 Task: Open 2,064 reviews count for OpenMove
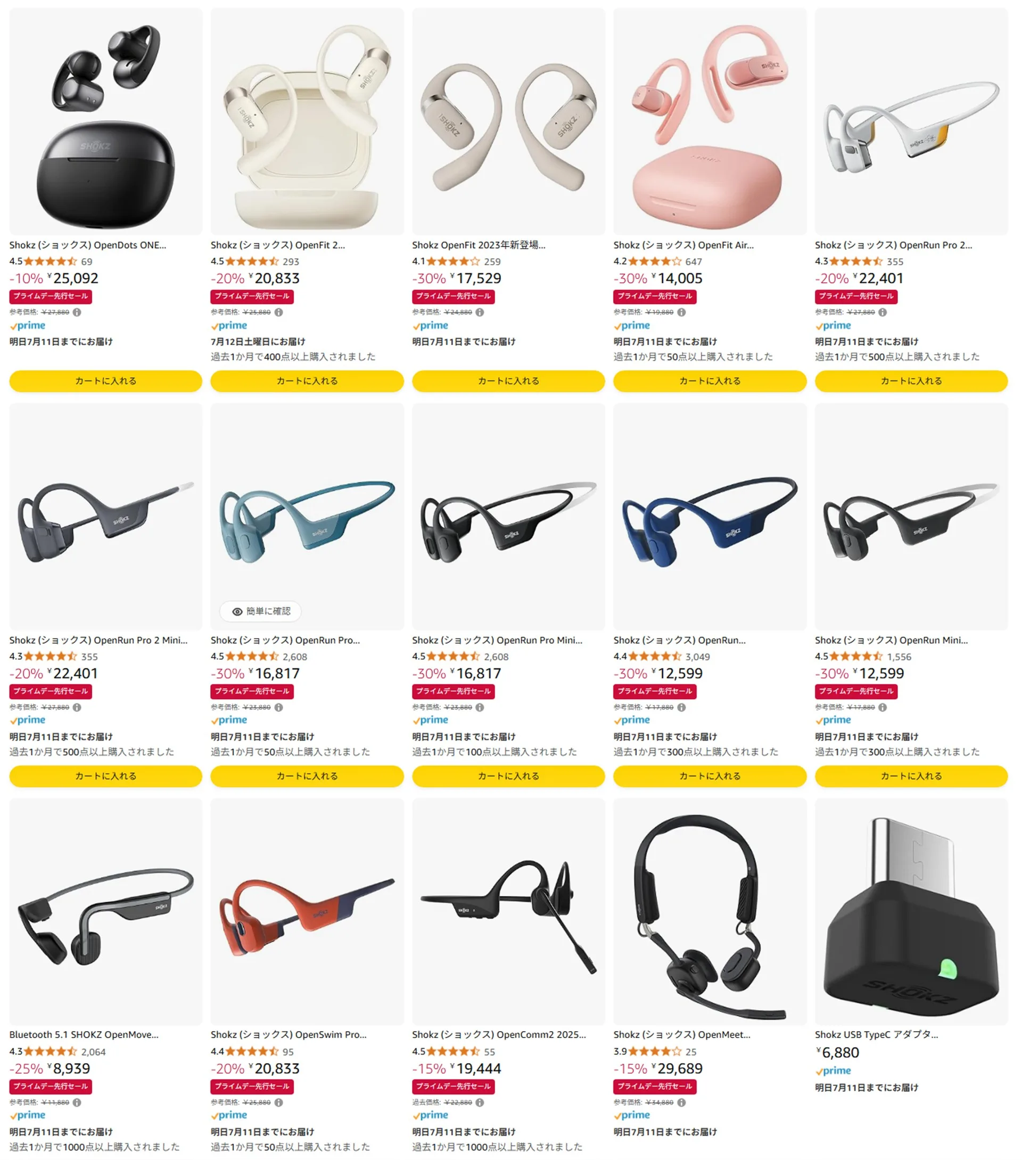click(x=94, y=1051)
